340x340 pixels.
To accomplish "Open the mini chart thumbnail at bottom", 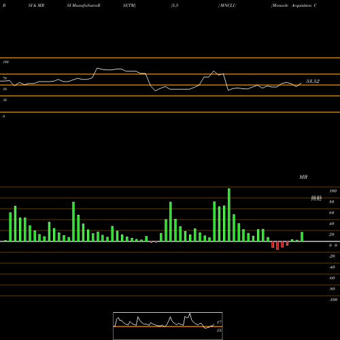I will [168, 326].
